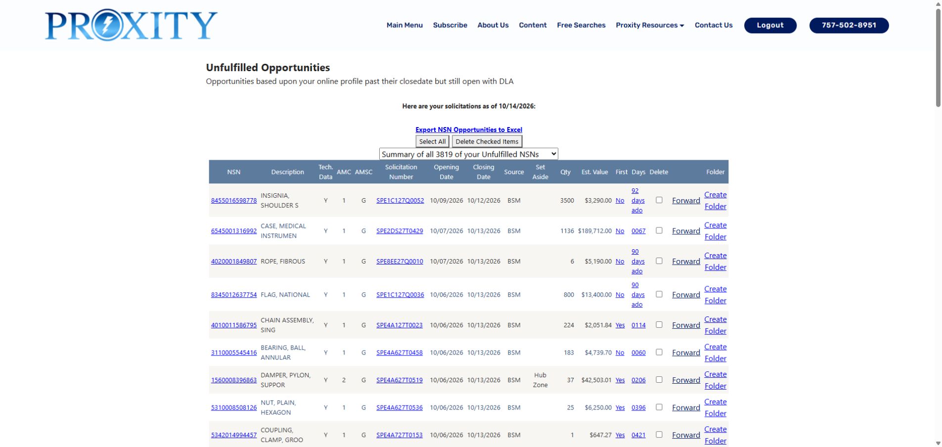Click the Closing Date column header
Screen dimensions: 942x447
pyautogui.click(x=484, y=172)
